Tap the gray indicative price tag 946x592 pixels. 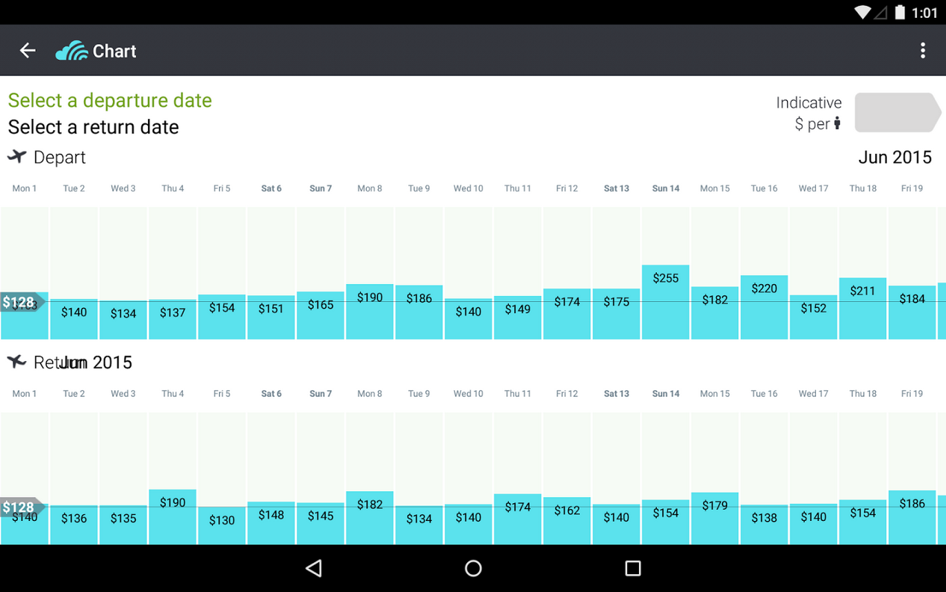[x=896, y=112]
